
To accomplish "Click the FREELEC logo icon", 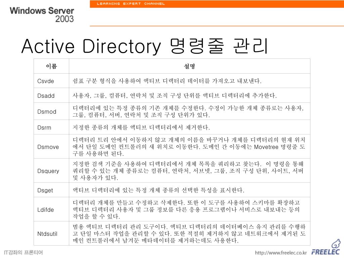I will pos(326,248).
